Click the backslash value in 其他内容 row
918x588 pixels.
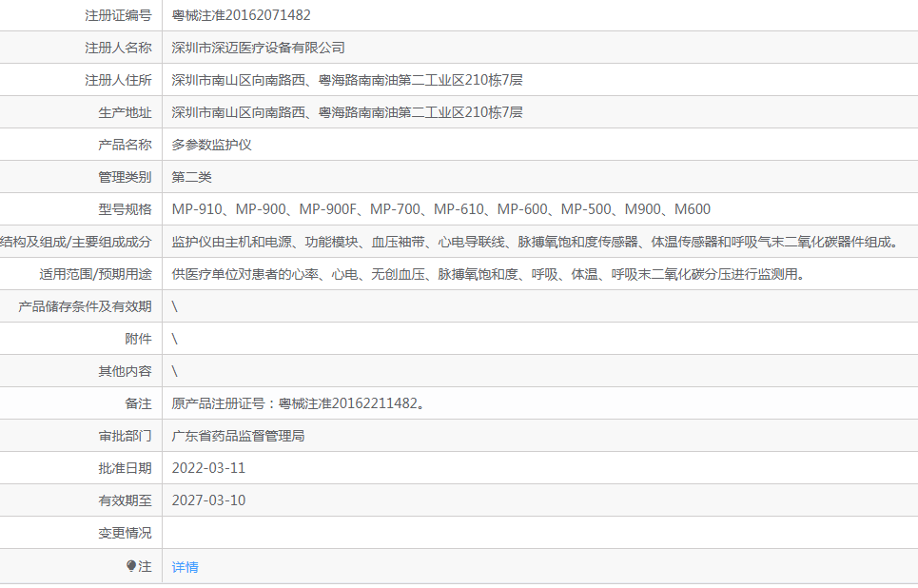[x=174, y=371]
